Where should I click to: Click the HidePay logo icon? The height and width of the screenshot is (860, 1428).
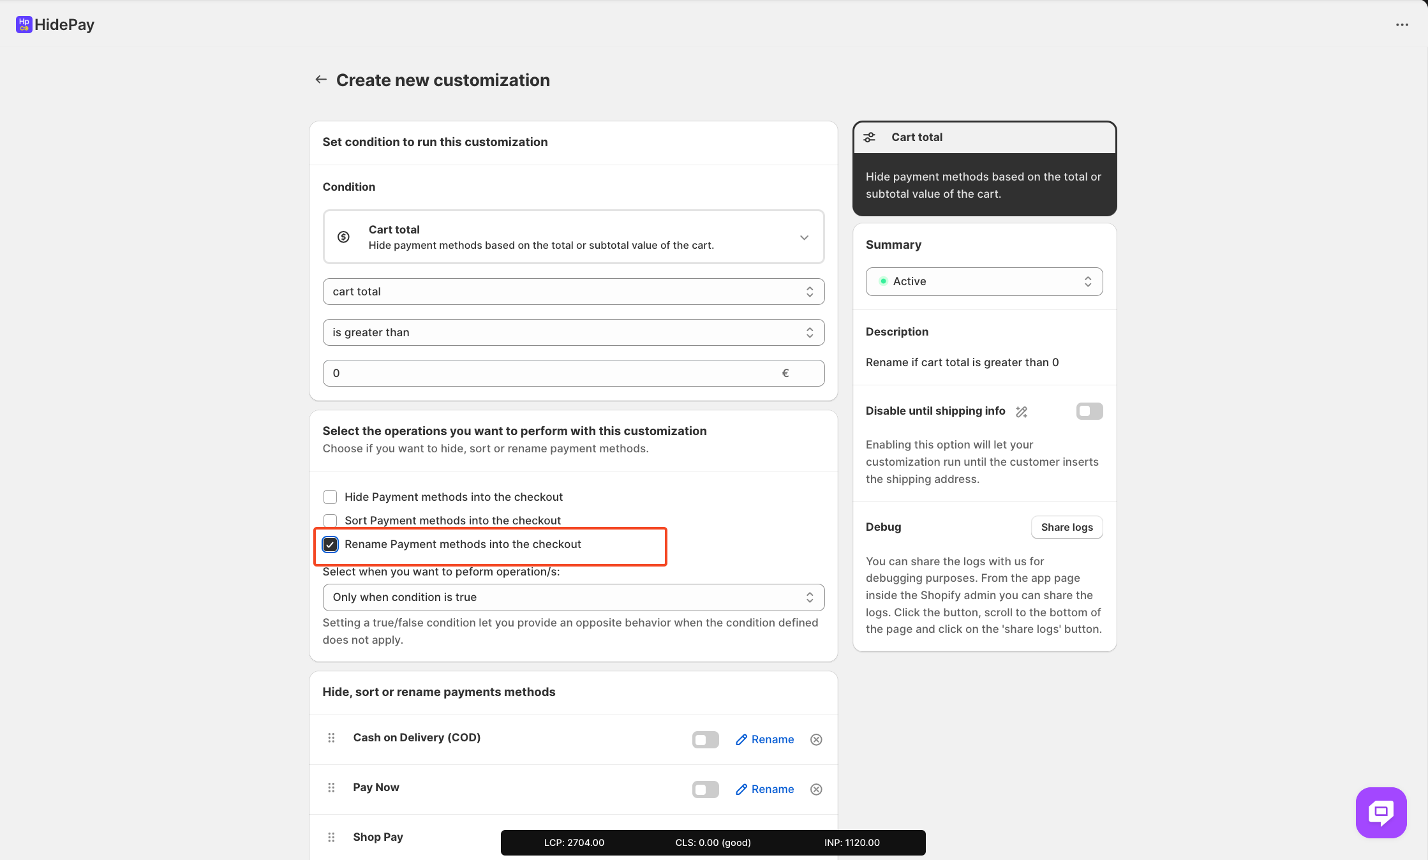(24, 24)
